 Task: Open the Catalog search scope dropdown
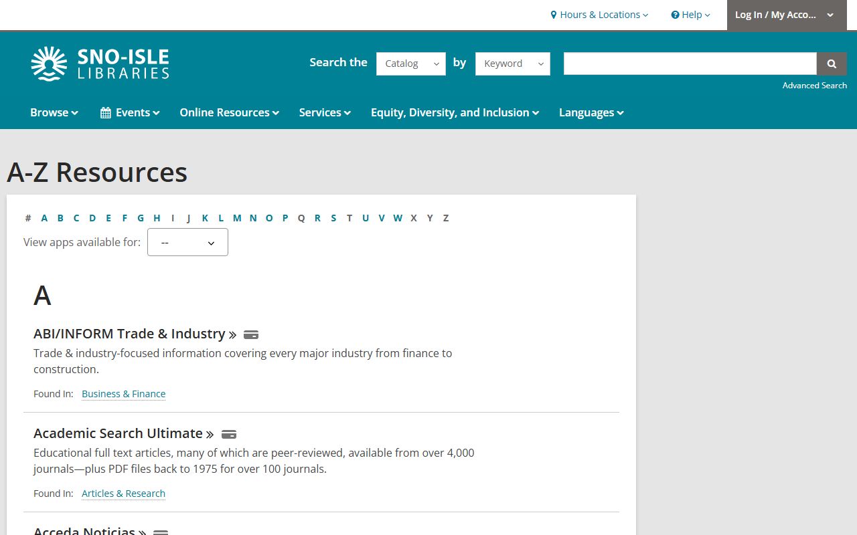pos(411,64)
